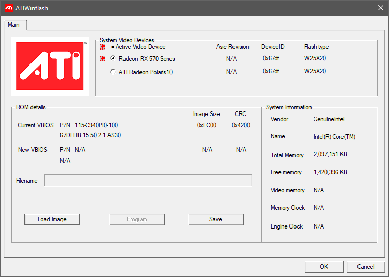Click the Asic Revision column header
The image size is (389, 277).
click(x=232, y=47)
